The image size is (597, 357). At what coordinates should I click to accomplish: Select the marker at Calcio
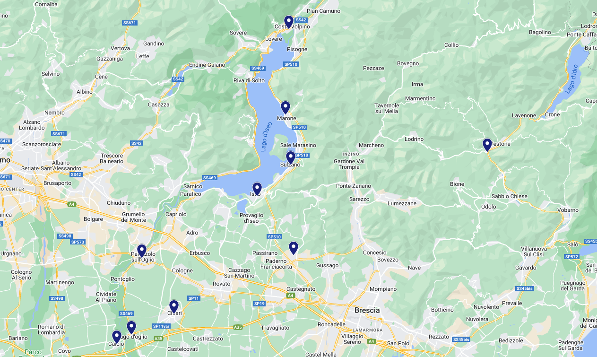click(117, 337)
